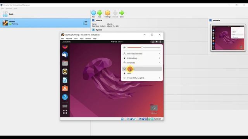Viewport: 248px width, 139px height.
Task: Expand the Wired Connected submenu
Action: pyautogui.click(x=142, y=54)
